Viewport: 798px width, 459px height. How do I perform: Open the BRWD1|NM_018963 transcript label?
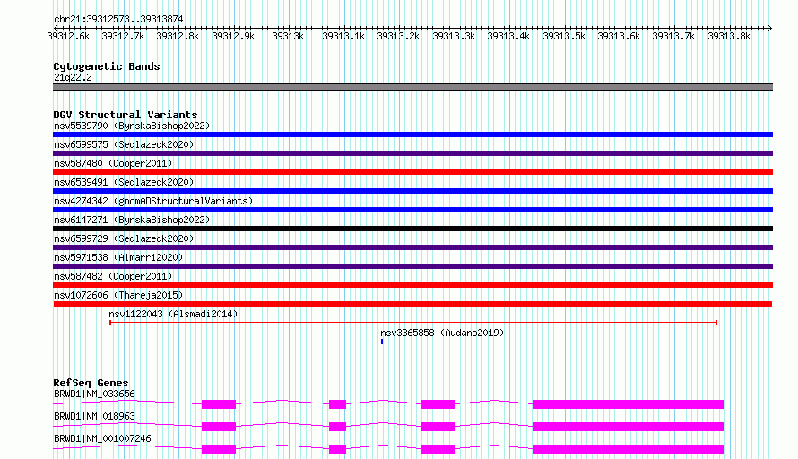(x=94, y=416)
